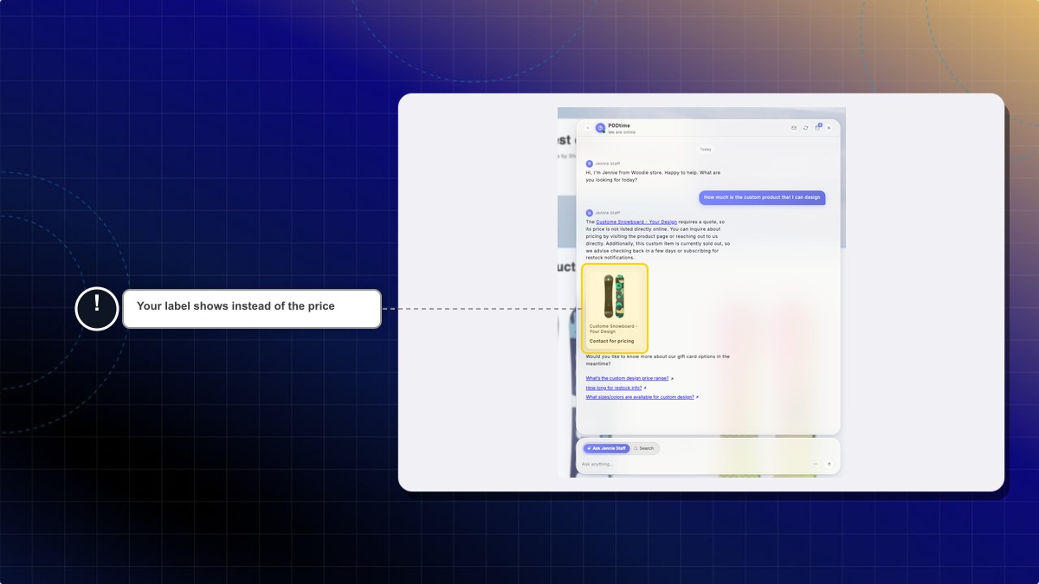This screenshot has width=1039, height=584.
Task: Click the back arrow in chat header
Action: tap(588, 128)
